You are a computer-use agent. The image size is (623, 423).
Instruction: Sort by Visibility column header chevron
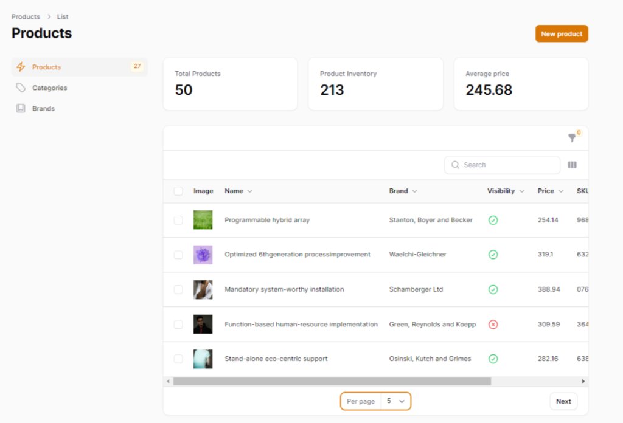[522, 191]
